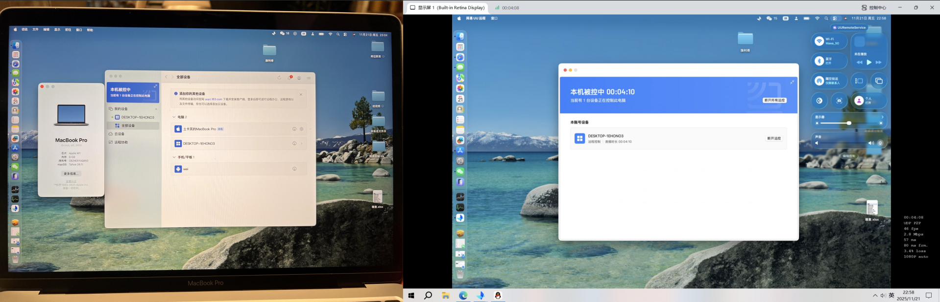Click the Finder icon in remote session dock

click(460, 37)
